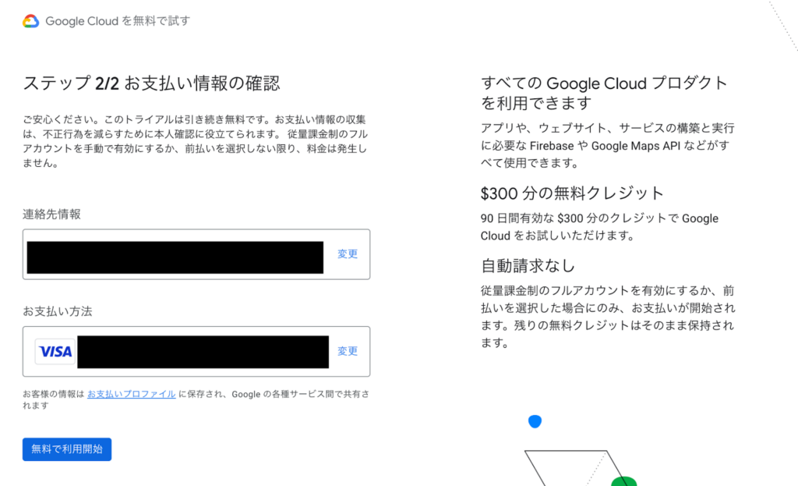
Task: Click the 連絡先情報 section label
Action: click(51, 215)
